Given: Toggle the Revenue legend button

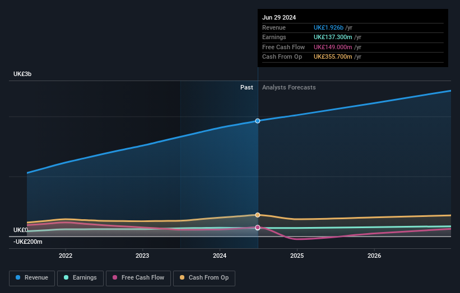Looking at the screenshot, I should (x=32, y=278).
